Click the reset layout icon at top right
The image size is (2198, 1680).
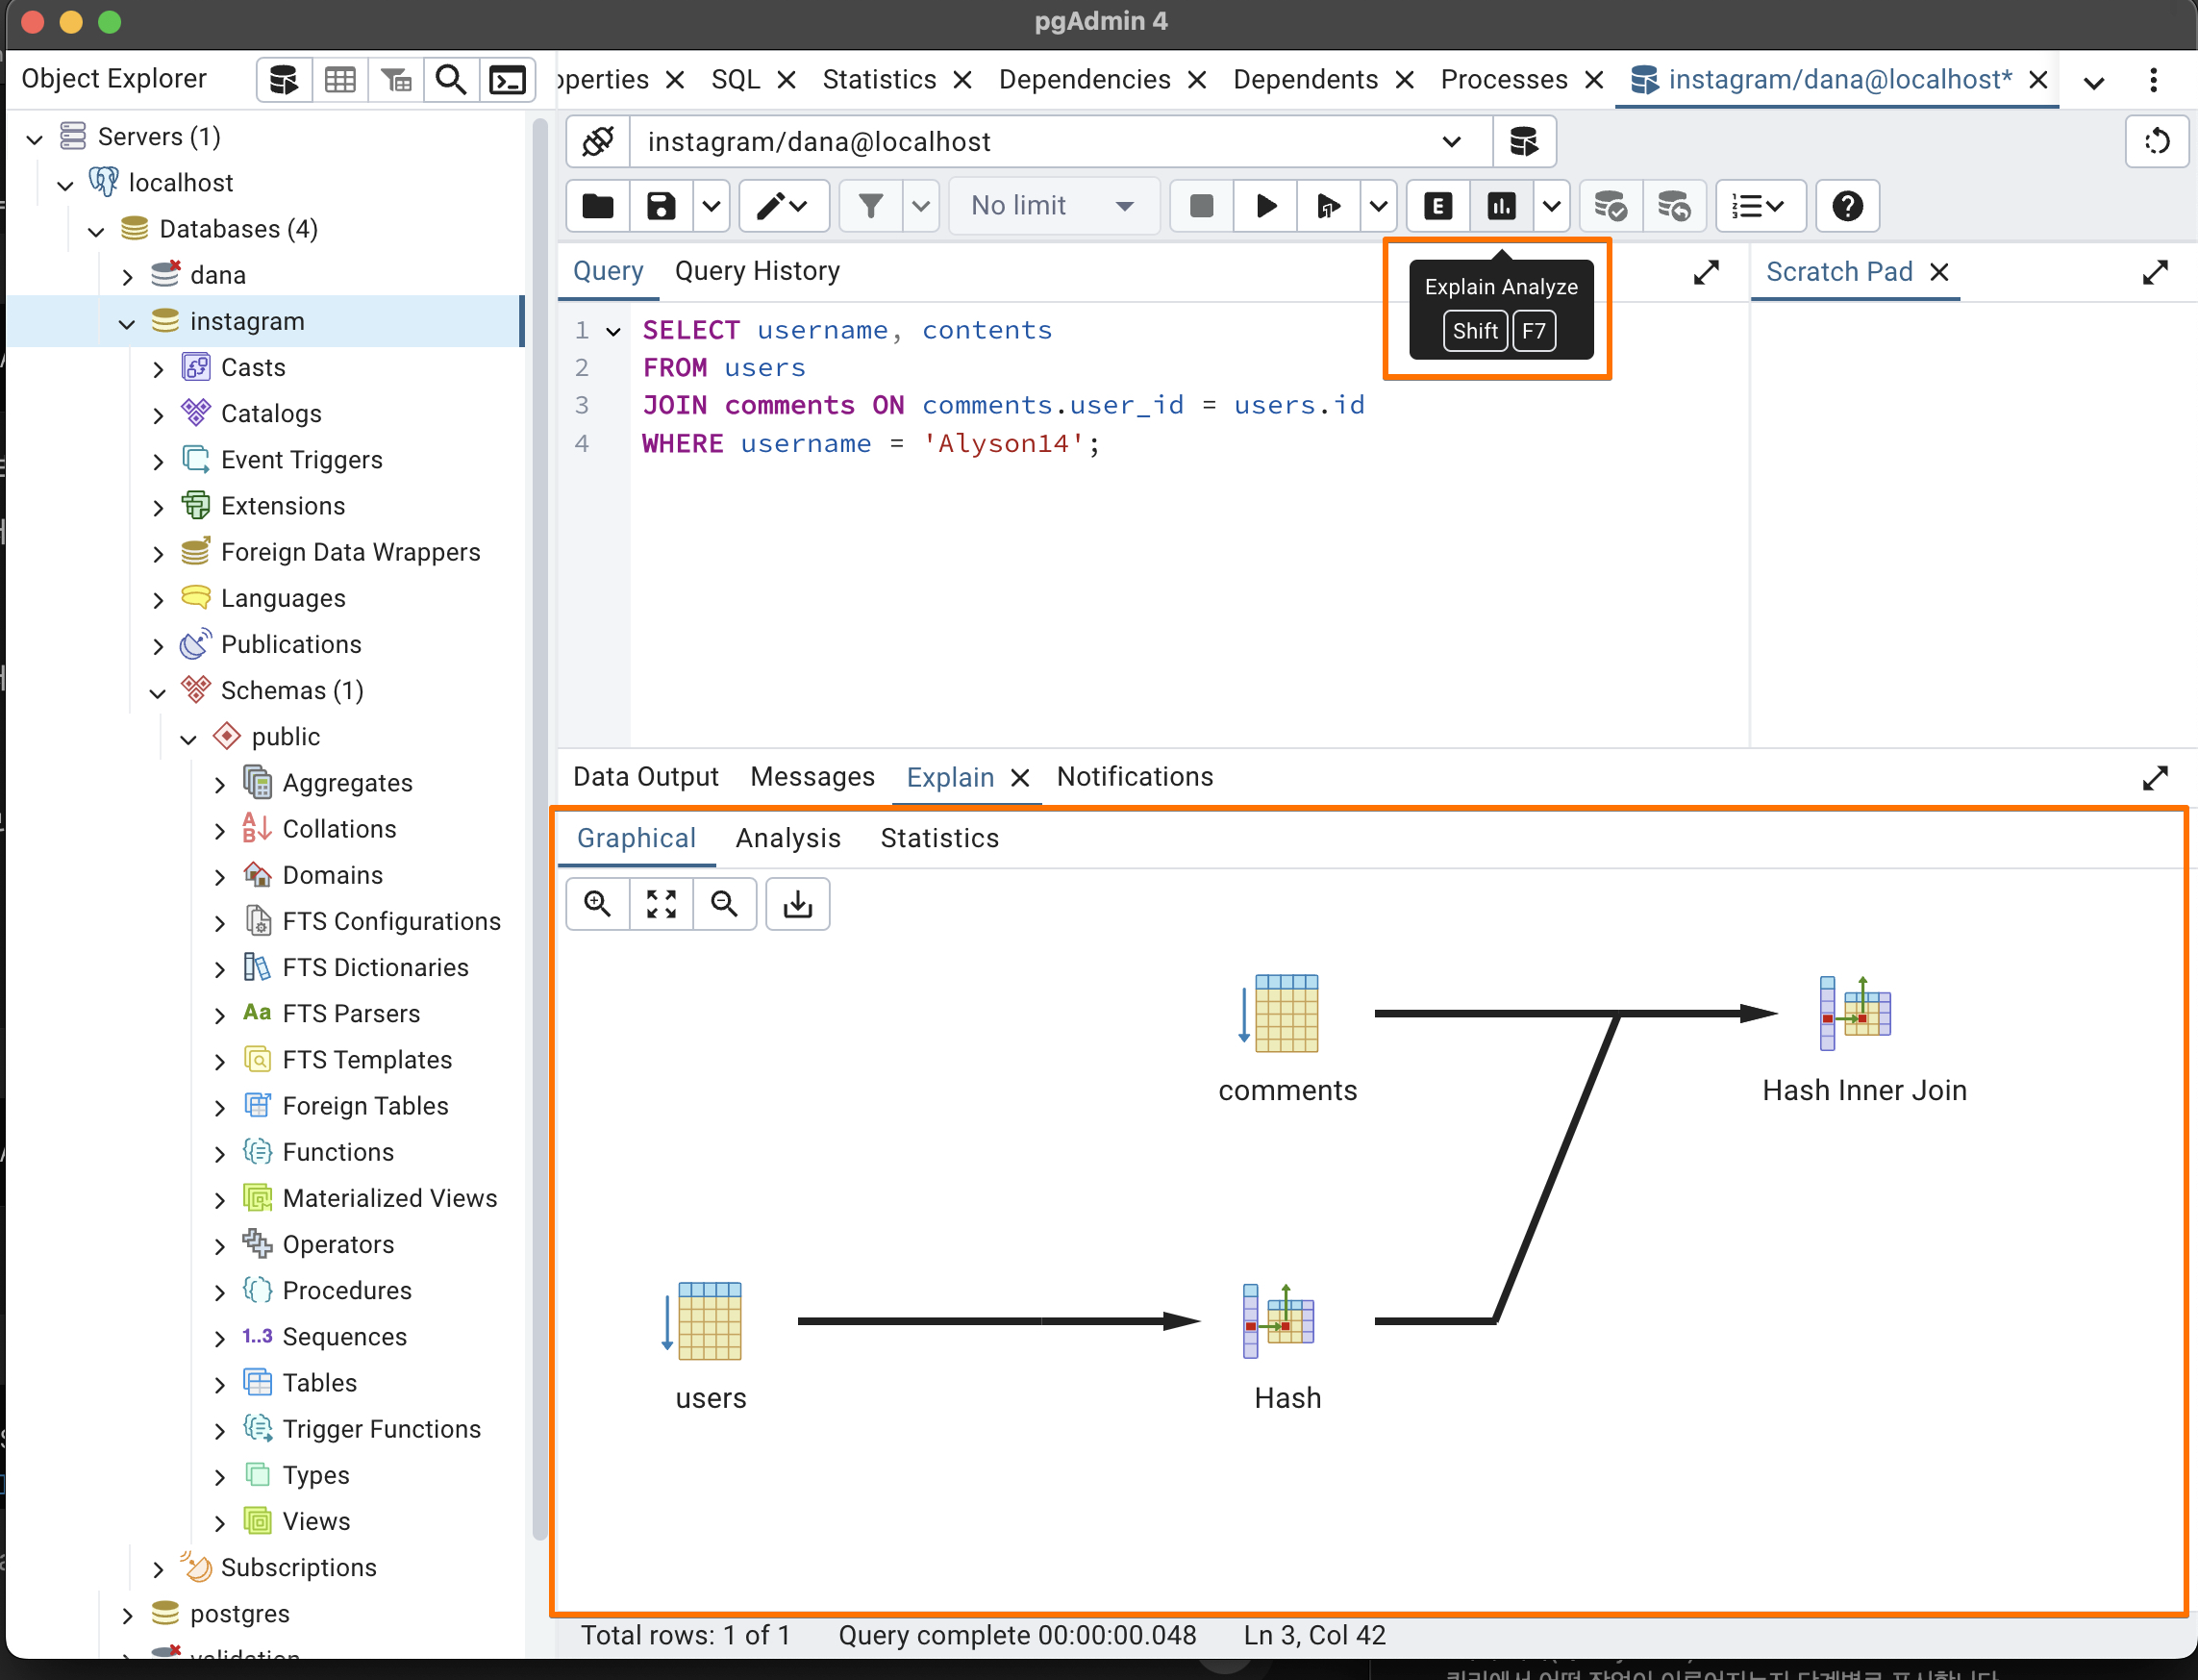[2157, 142]
